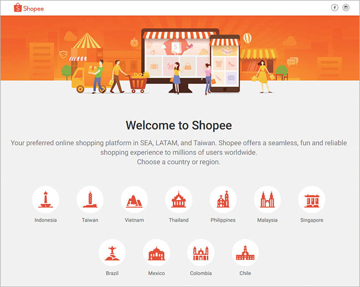
Task: Choose the Chile building icon
Action: point(245,253)
